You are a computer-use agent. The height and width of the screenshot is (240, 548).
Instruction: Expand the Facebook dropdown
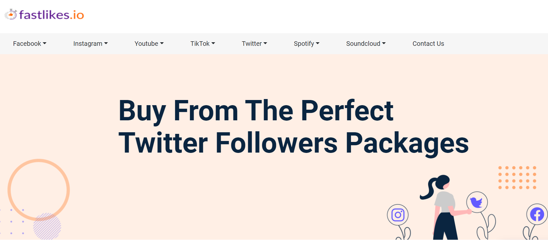[x=29, y=43]
